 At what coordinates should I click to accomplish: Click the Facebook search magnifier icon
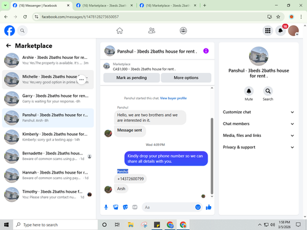(x=22, y=31)
